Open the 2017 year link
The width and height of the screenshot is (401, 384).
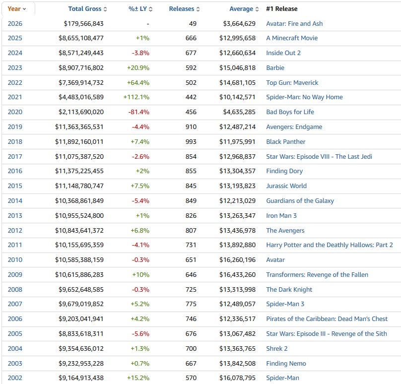click(x=15, y=156)
